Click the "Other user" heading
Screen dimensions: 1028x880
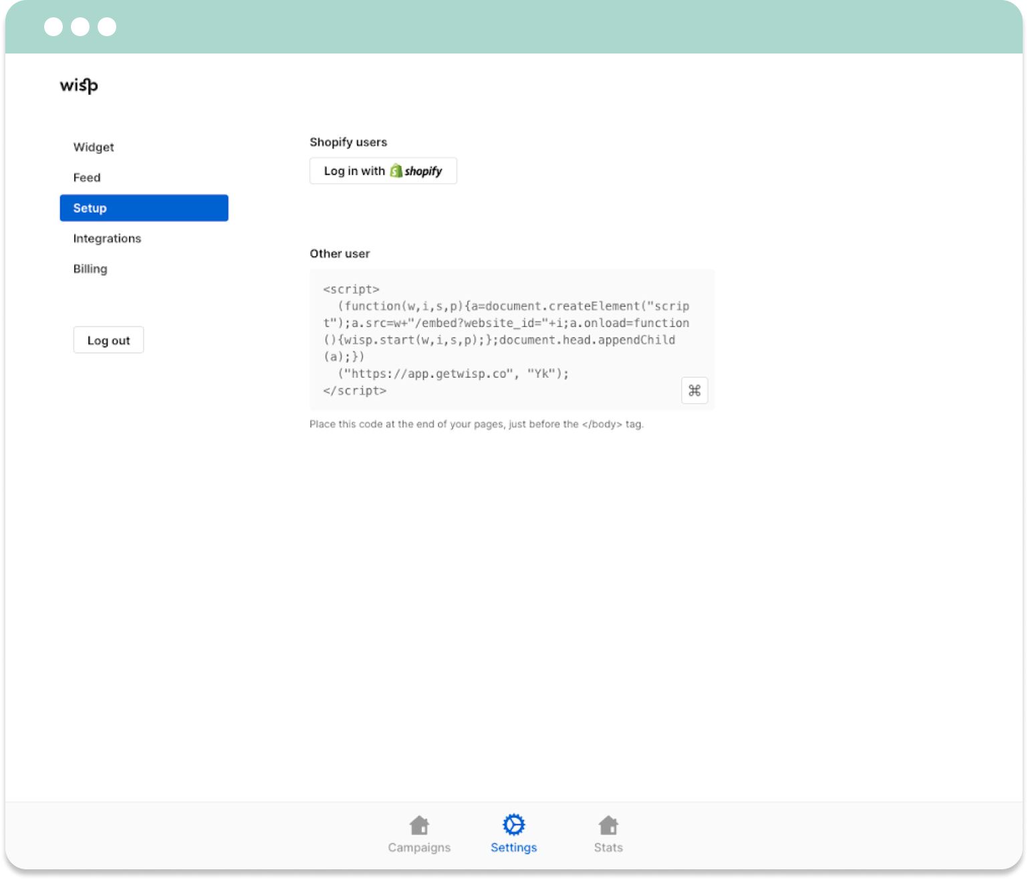pyautogui.click(x=340, y=253)
